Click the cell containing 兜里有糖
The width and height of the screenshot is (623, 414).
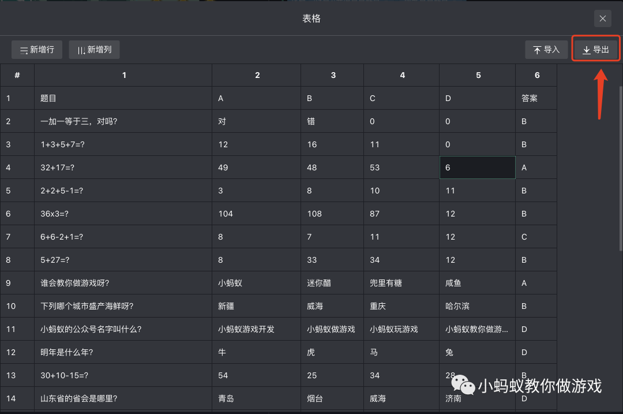click(401, 283)
